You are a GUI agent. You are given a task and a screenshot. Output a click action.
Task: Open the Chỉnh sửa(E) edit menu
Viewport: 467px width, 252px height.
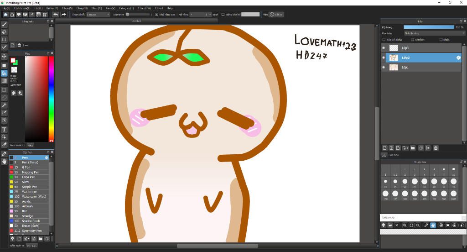[22, 8]
